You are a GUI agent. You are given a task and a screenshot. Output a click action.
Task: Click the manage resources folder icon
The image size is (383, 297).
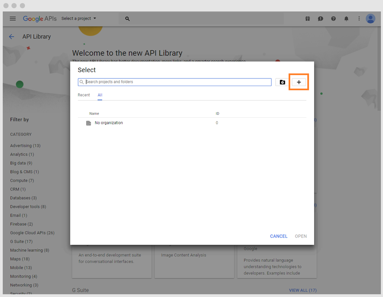click(283, 82)
